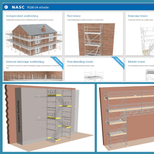
Task: Open the Independent scaffolding card title
Action: tap(22, 16)
